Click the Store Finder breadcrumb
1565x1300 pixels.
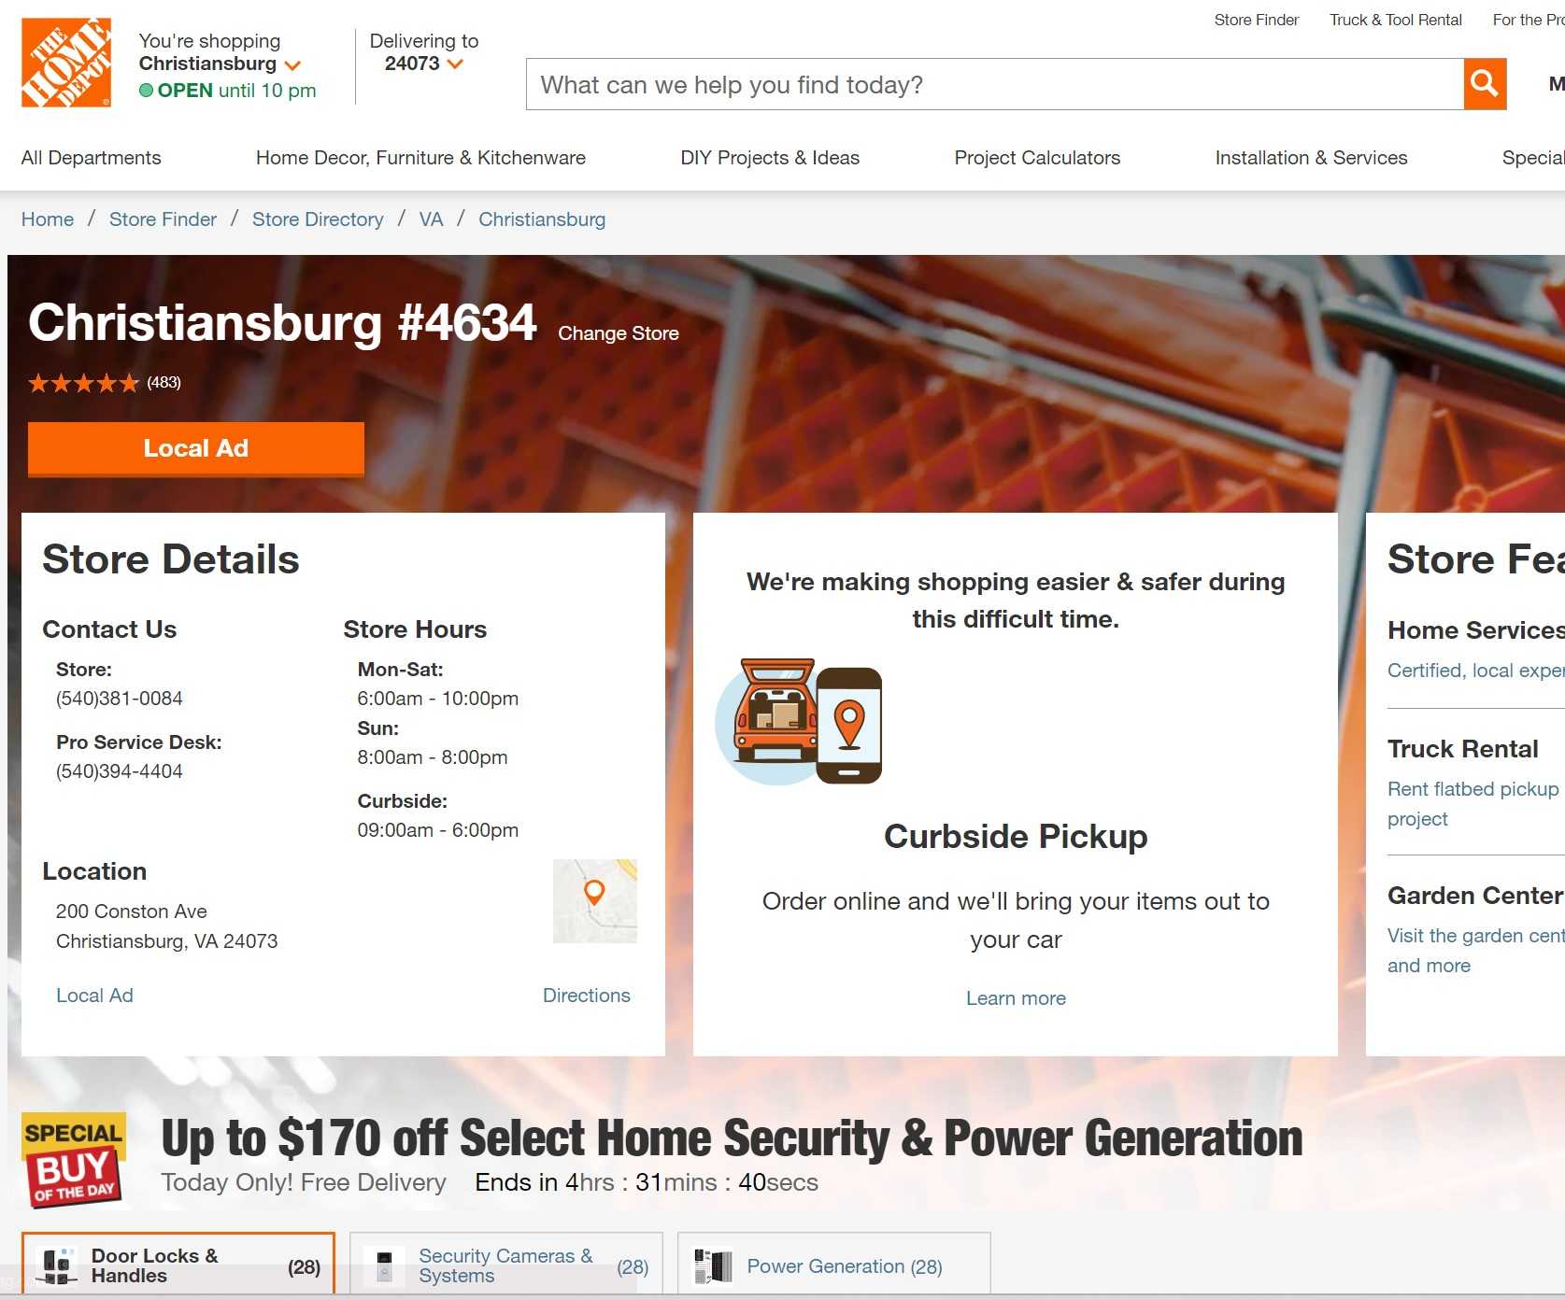click(163, 219)
